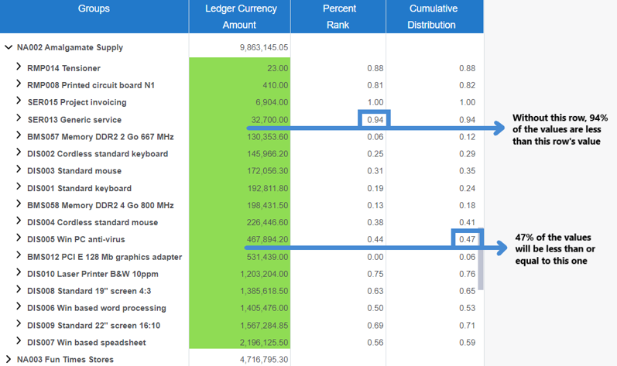Expand the SER015 Project invoicing row
Image resolution: width=617 pixels, height=366 pixels.
click(x=19, y=101)
